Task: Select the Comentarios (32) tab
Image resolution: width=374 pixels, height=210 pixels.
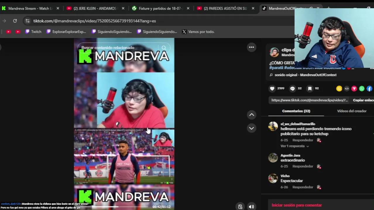Action: (296, 111)
